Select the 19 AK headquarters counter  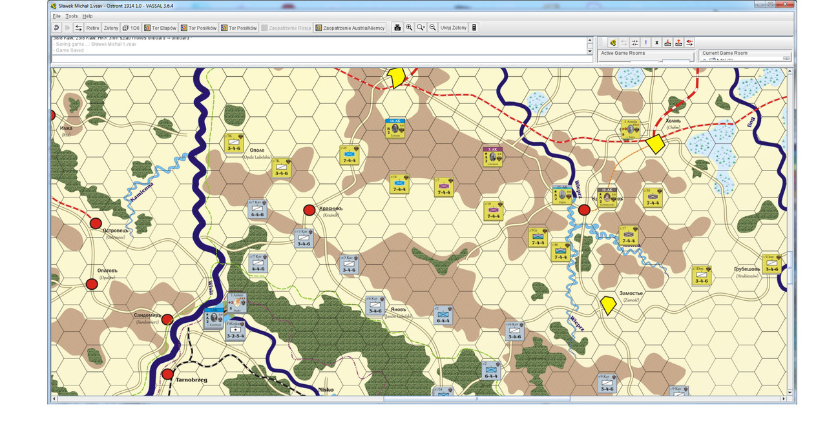[x=607, y=197]
